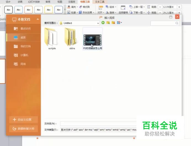Maximize the 插入视频 dialog
191x146 pixels.
click(171, 17)
